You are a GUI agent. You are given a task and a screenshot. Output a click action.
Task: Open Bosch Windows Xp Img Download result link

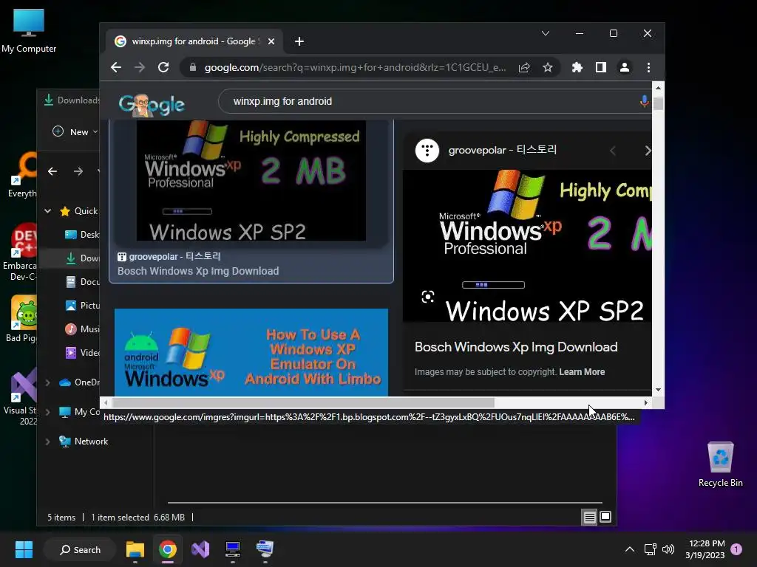point(198,271)
